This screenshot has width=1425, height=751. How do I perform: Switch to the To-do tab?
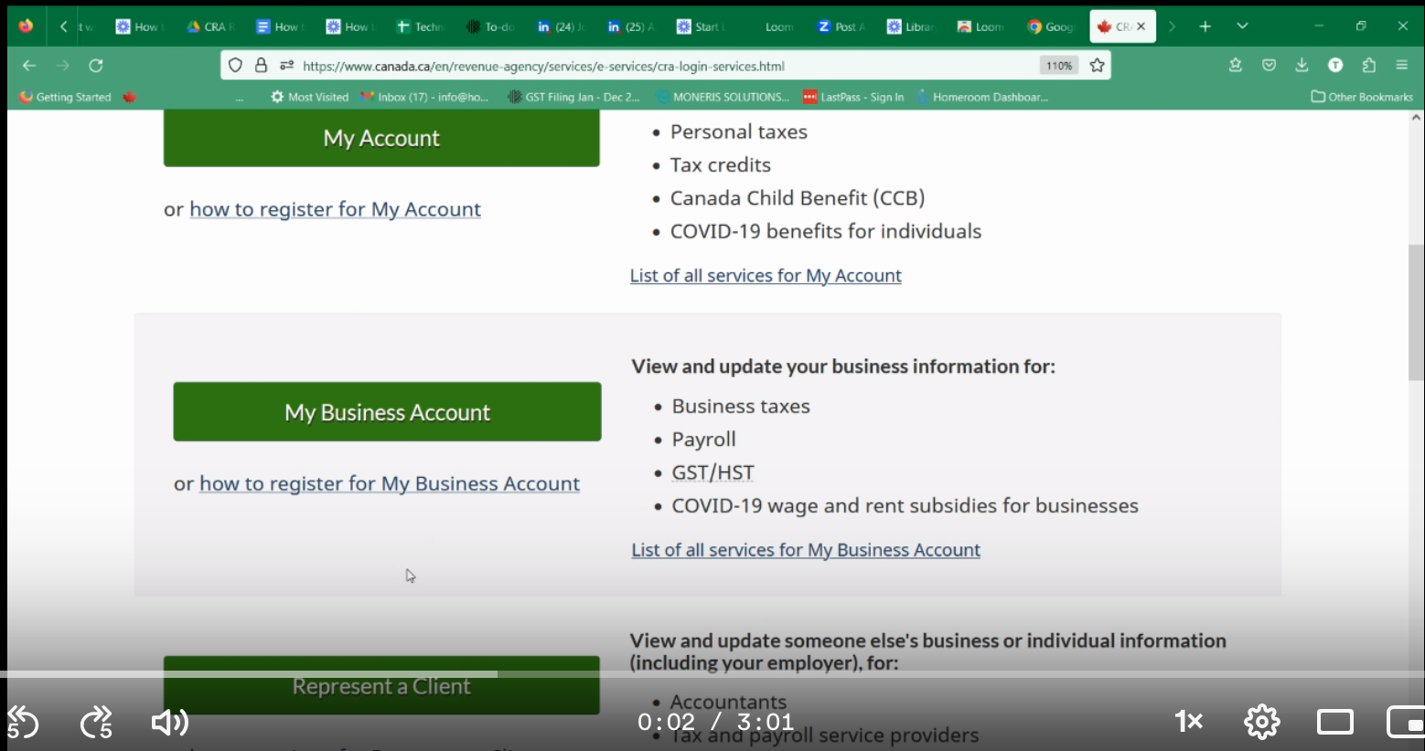coord(490,26)
